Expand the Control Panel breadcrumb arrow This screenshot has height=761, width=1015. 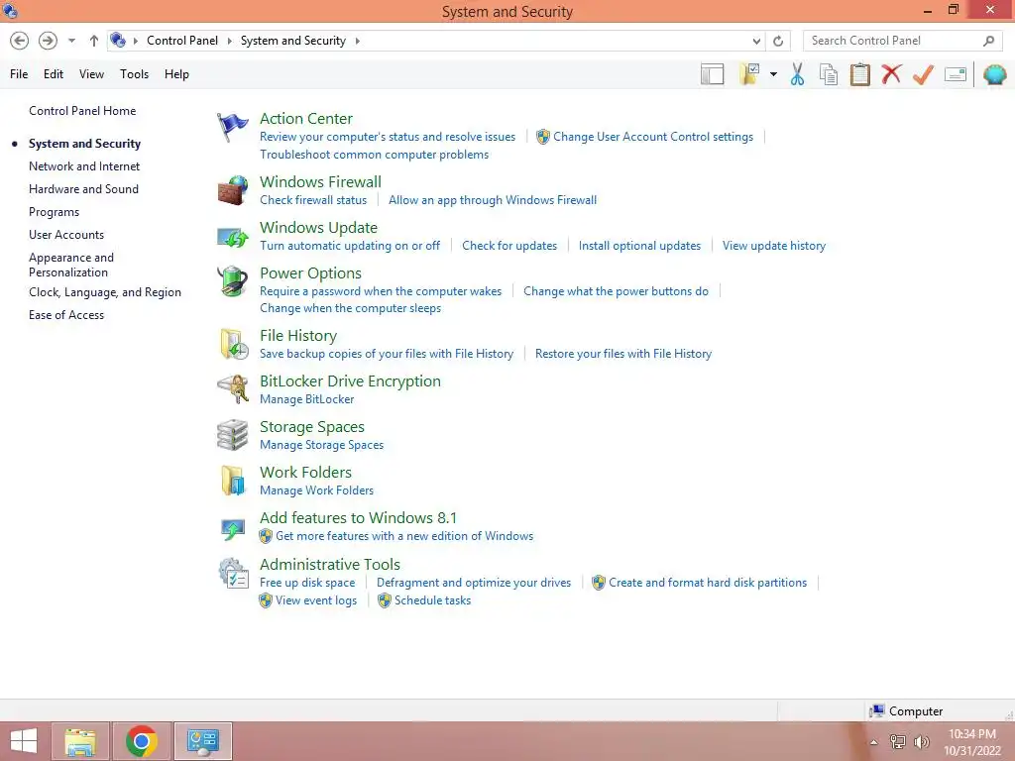(x=229, y=41)
